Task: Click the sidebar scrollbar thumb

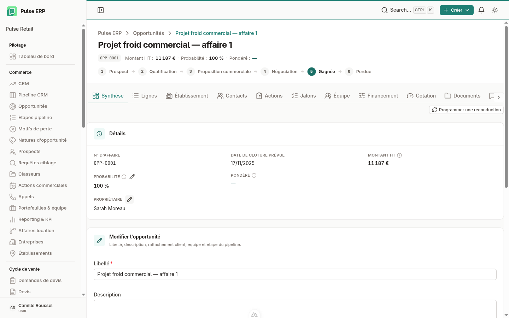Action: click(x=83, y=78)
